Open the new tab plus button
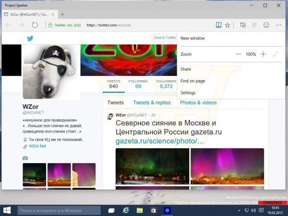The height and width of the screenshot is (216, 288). pyautogui.click(x=62, y=14)
